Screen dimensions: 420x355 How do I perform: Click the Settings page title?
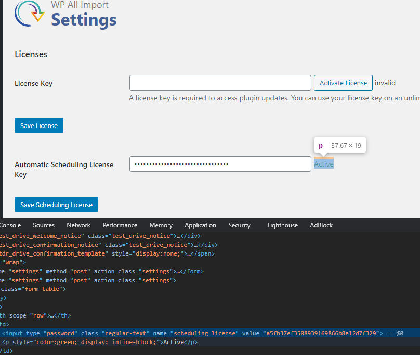[84, 20]
